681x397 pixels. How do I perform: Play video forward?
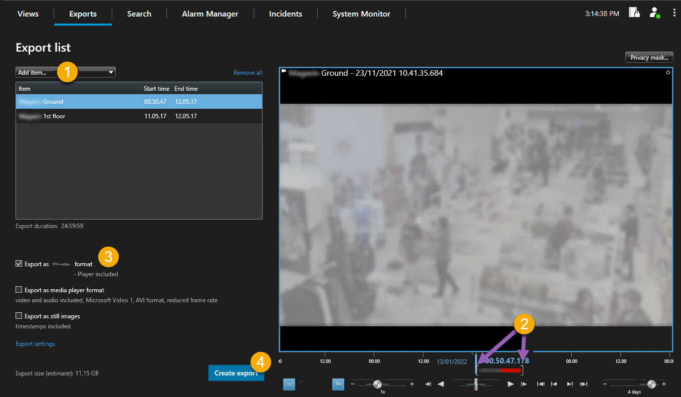511,384
